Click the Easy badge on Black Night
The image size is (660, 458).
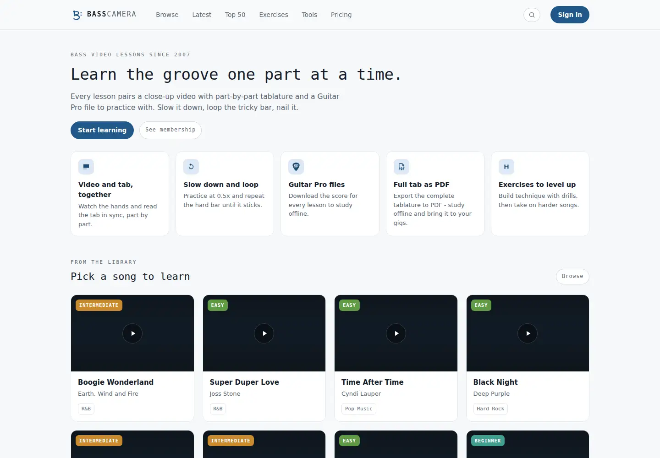481,305
